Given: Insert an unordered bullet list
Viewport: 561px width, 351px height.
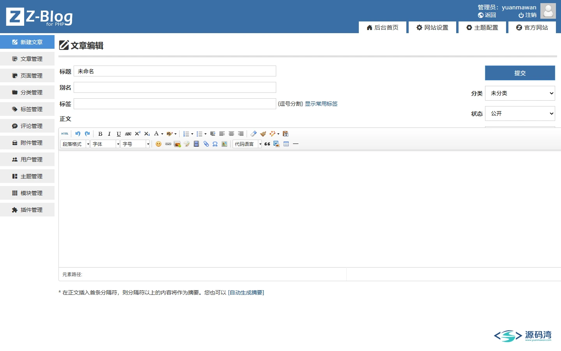Looking at the screenshot, I should tap(199, 134).
